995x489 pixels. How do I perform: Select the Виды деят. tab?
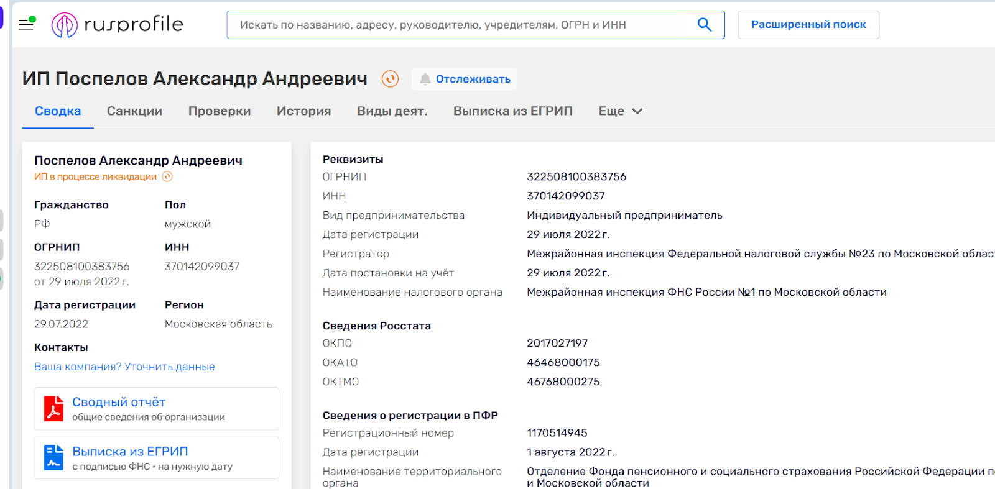pyautogui.click(x=392, y=111)
